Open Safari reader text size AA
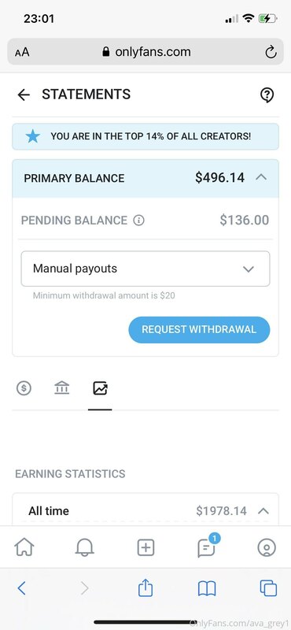The height and width of the screenshot is (630, 291). [x=22, y=52]
